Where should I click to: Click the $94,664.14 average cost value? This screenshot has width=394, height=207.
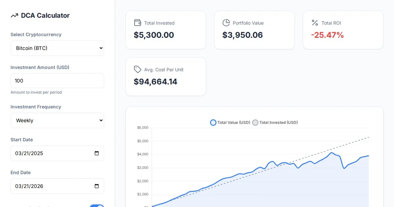click(156, 82)
